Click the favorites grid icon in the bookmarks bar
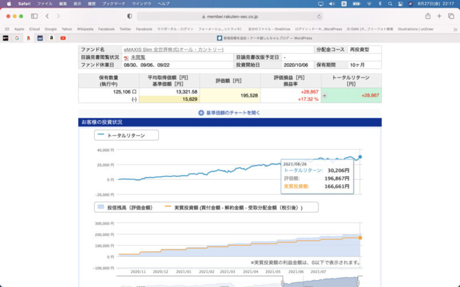This screenshot has height=287, width=460. tap(7, 29)
